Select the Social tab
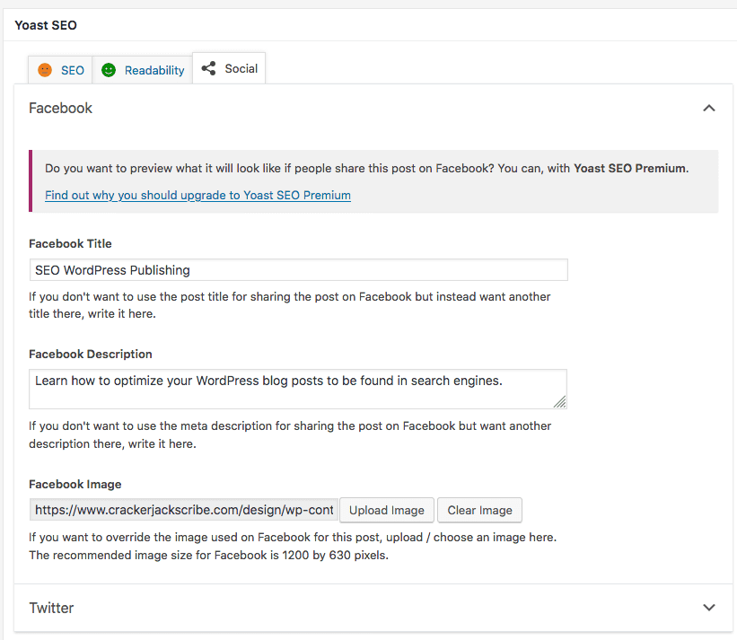737x640 pixels. (230, 68)
